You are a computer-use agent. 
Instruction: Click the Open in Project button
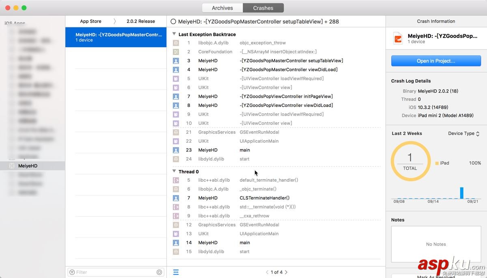[x=435, y=61]
